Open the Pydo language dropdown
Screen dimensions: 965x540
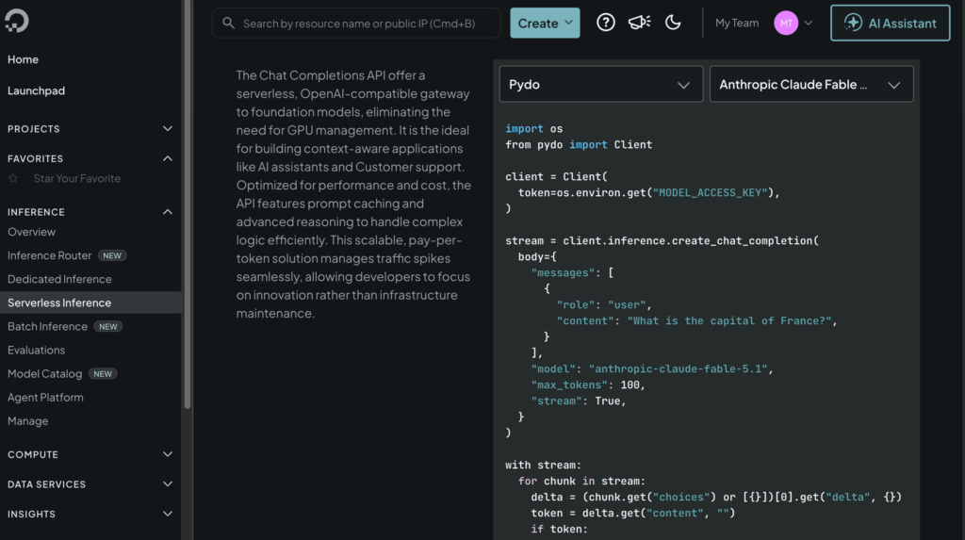[600, 84]
